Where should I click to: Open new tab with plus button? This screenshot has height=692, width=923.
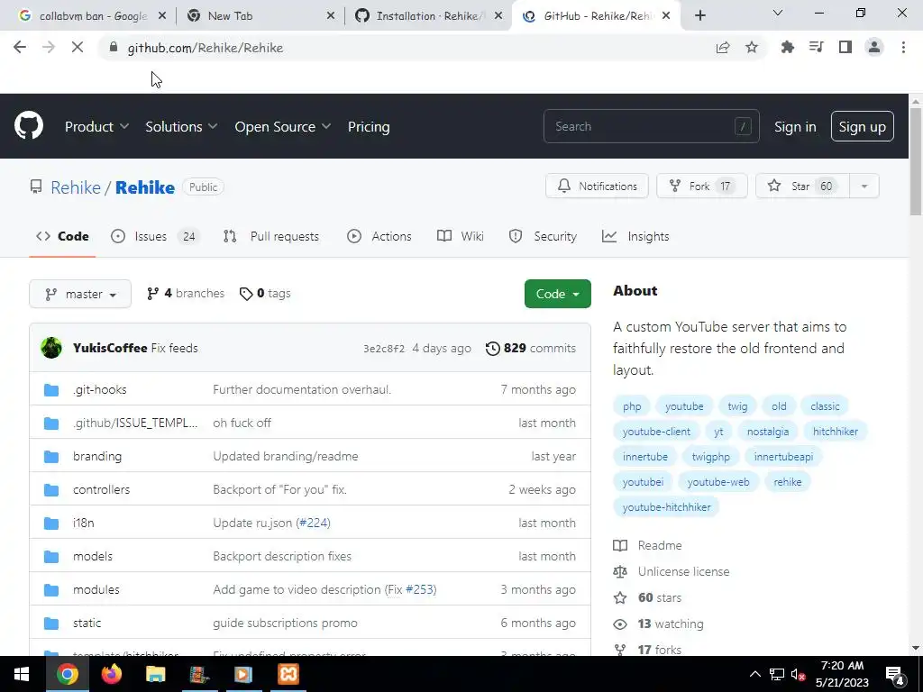(699, 15)
